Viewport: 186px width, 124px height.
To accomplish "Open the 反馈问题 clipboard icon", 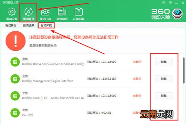I will (79, 12).
